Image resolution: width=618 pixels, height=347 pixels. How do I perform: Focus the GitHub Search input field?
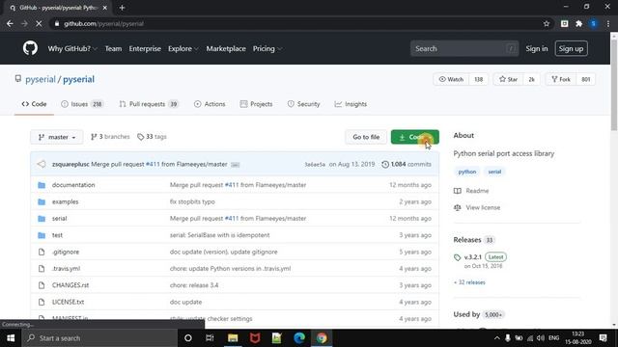tap(464, 49)
